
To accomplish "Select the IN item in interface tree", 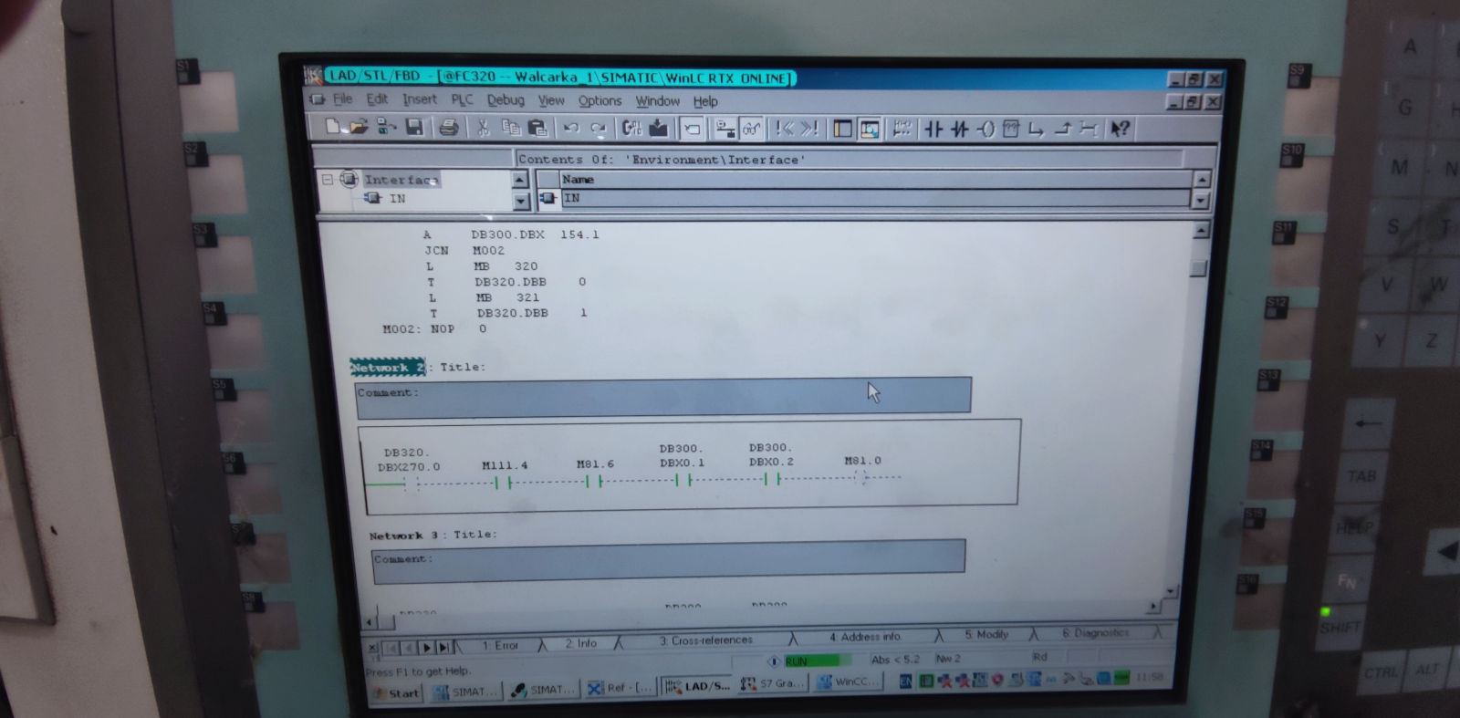I will coord(397,198).
